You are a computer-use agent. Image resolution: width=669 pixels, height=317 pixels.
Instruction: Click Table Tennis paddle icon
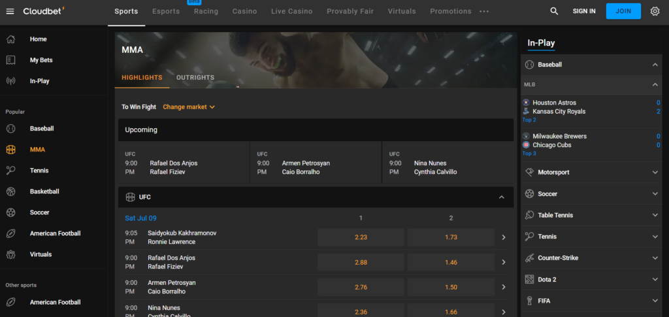529,215
